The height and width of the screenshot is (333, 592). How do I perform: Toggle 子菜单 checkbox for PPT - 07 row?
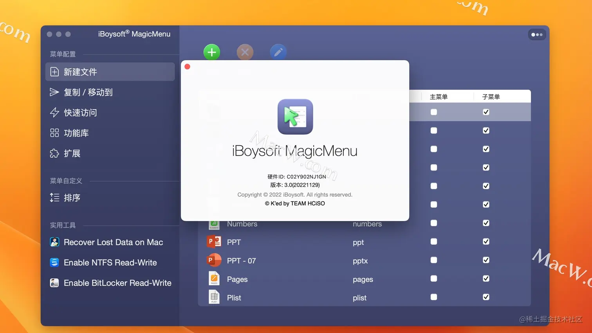coord(486,260)
